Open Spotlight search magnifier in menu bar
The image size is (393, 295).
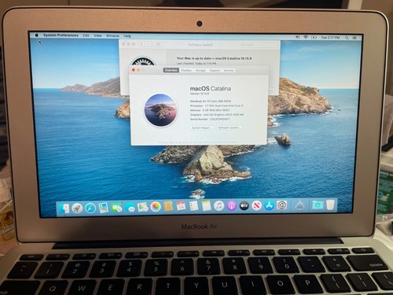[347, 38]
